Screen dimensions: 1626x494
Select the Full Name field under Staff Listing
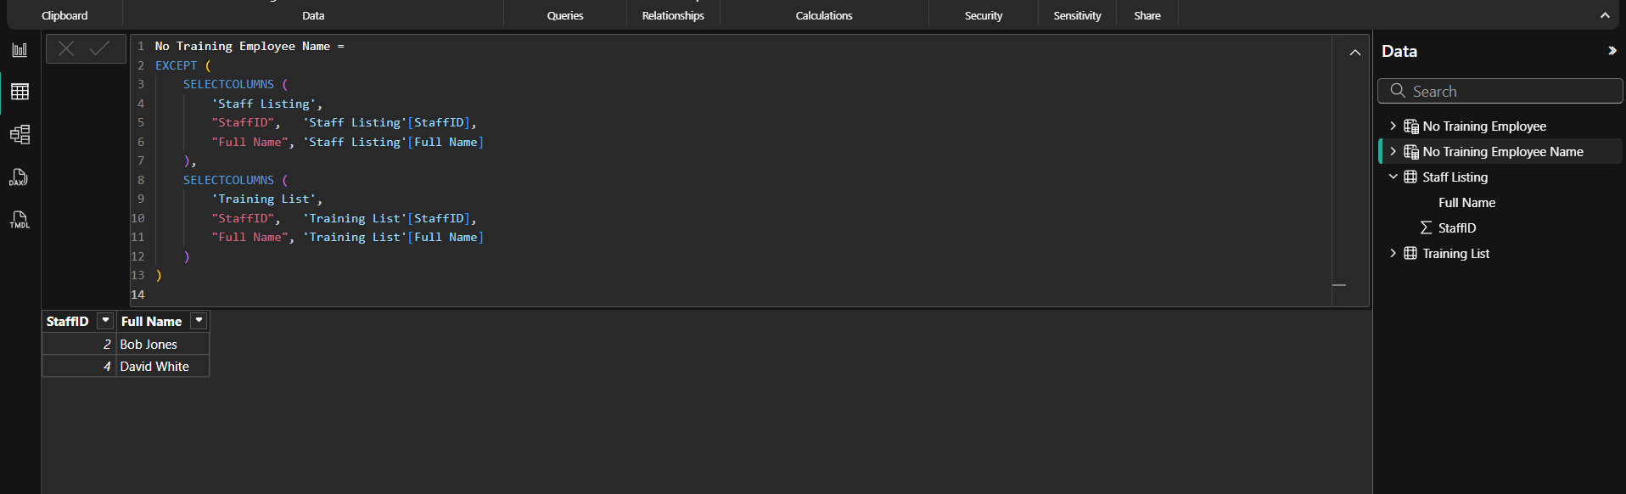tap(1466, 202)
